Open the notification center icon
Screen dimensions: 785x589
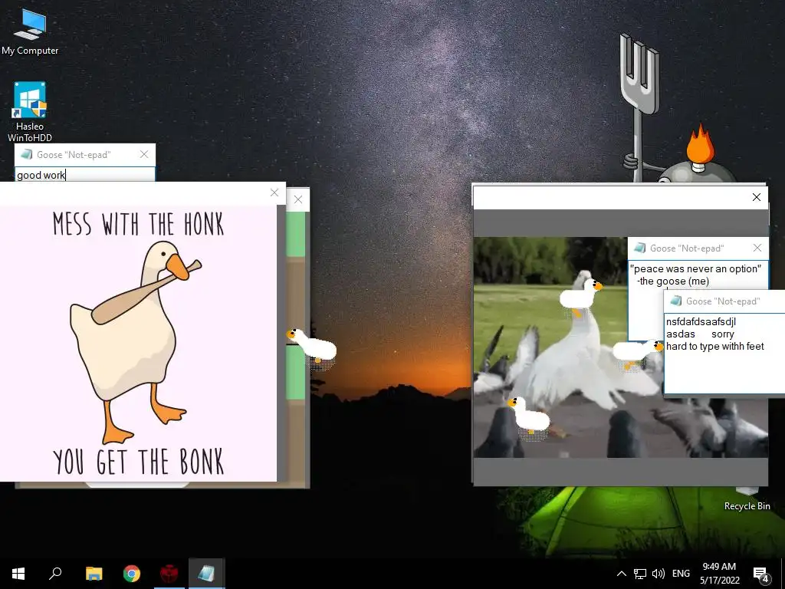(x=760, y=574)
